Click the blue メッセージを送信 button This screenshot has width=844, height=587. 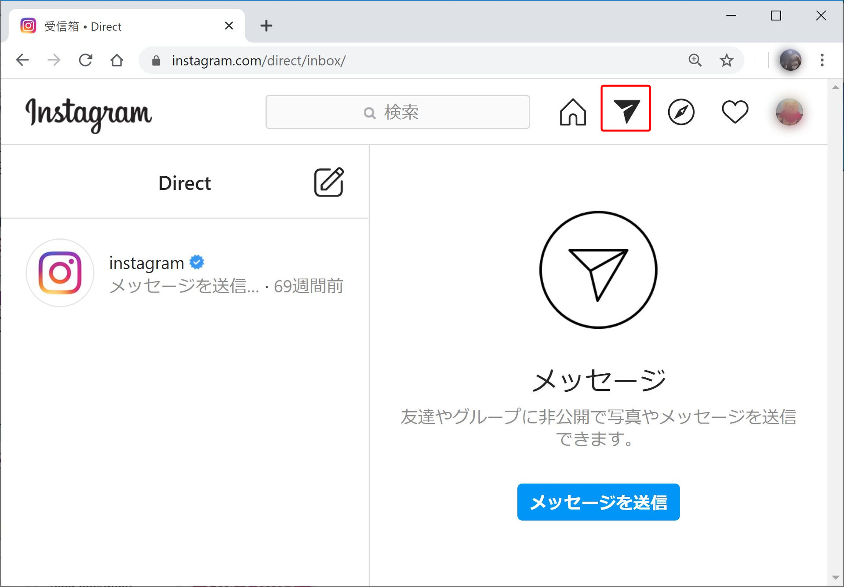[x=598, y=502]
